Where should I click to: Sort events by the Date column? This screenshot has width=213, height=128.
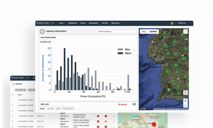pyautogui.click(x=20, y=95)
